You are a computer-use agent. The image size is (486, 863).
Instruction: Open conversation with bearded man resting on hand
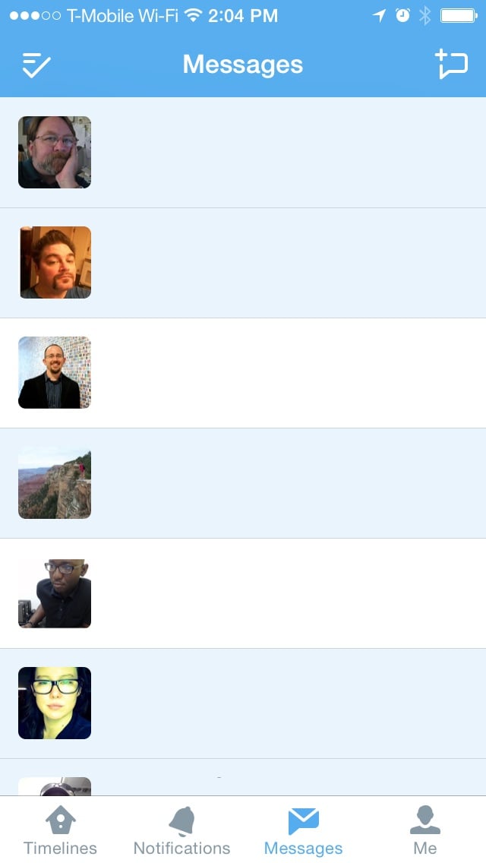coord(243,153)
